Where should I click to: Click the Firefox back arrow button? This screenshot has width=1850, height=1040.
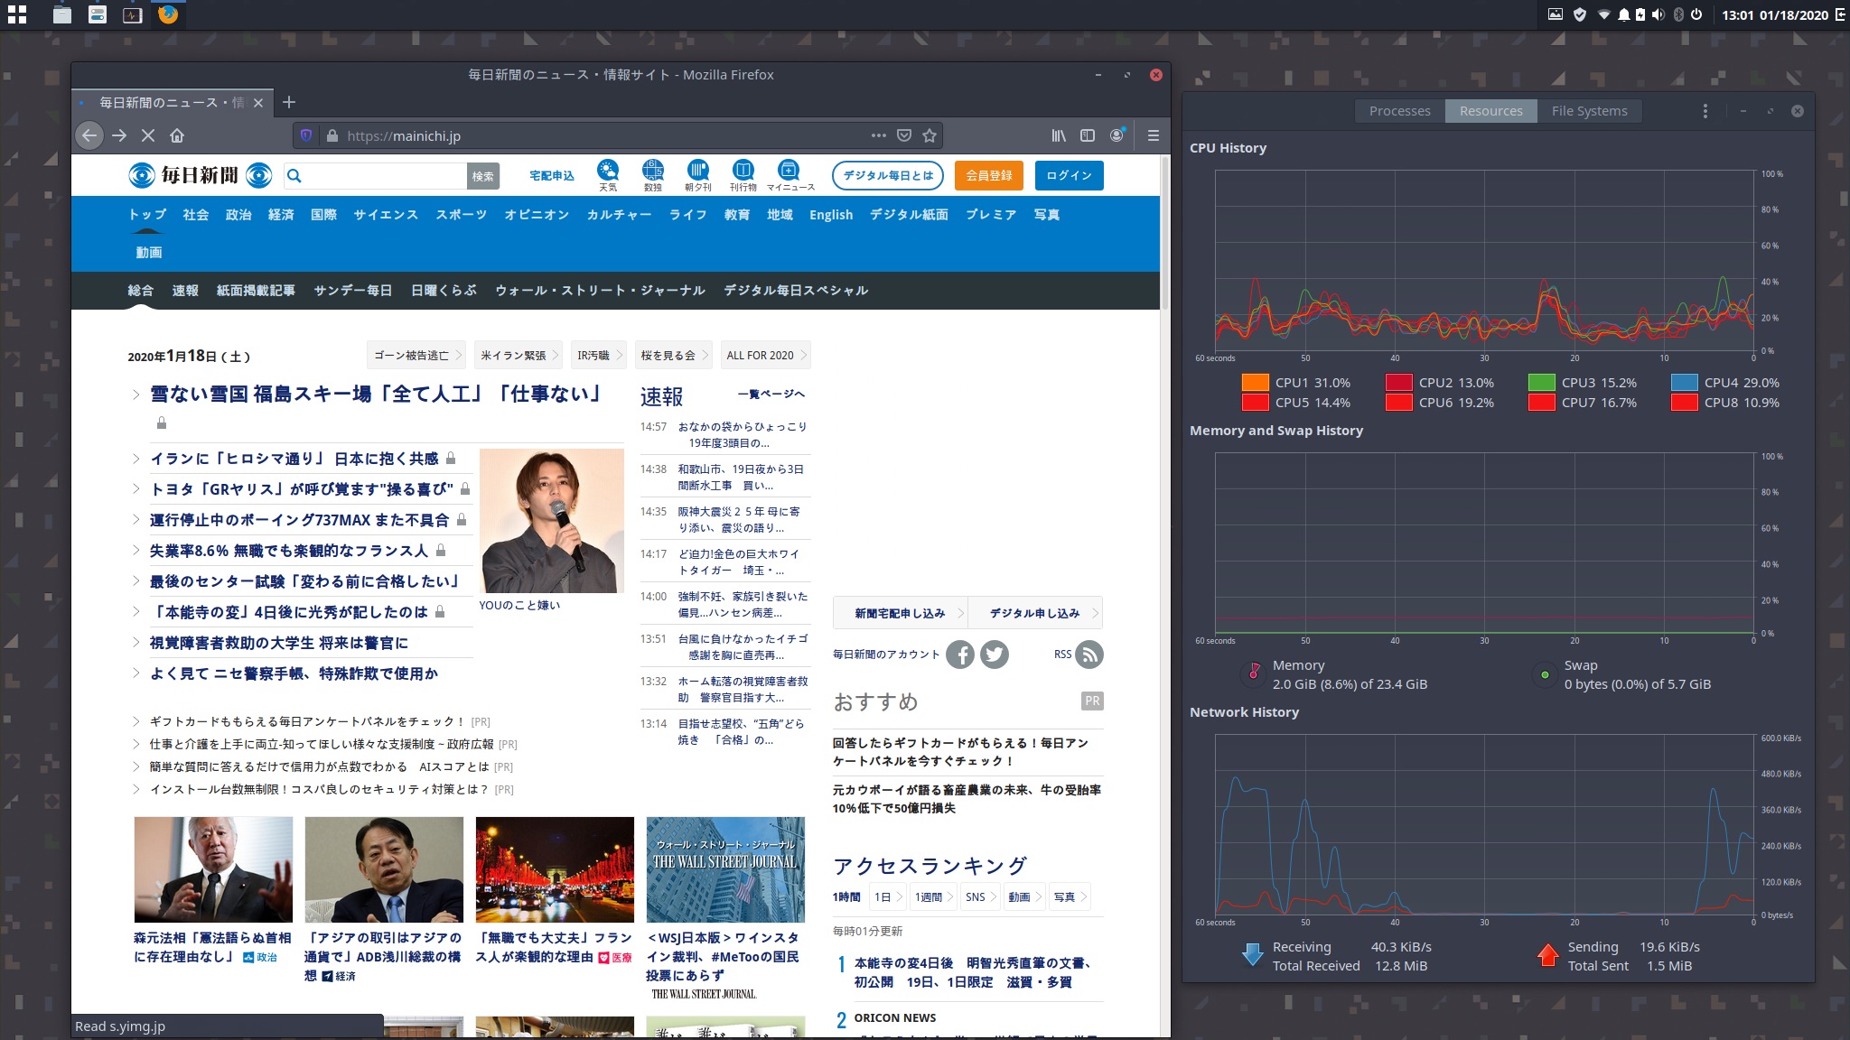coord(89,135)
